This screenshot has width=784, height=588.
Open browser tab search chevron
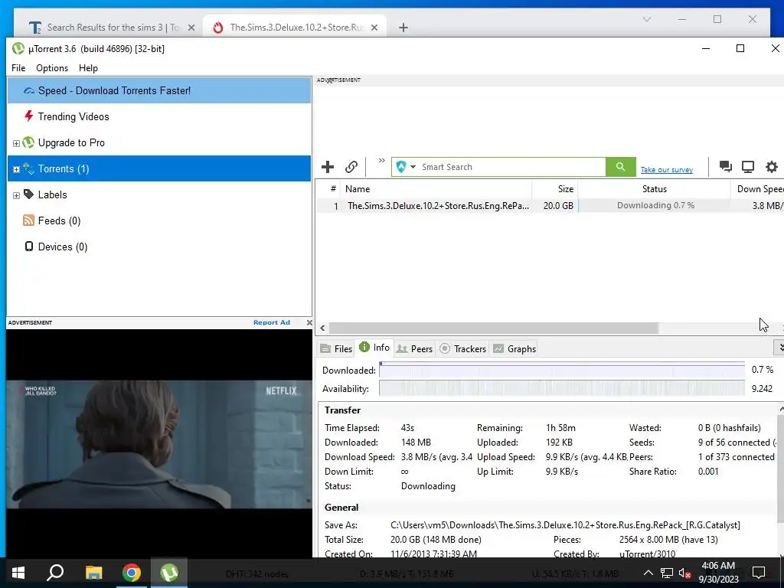coord(646,19)
